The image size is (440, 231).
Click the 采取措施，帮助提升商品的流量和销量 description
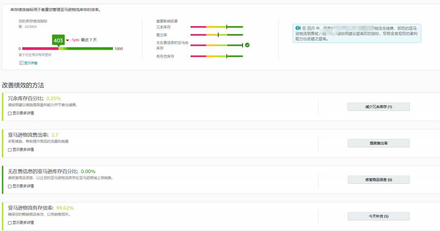click(38, 141)
